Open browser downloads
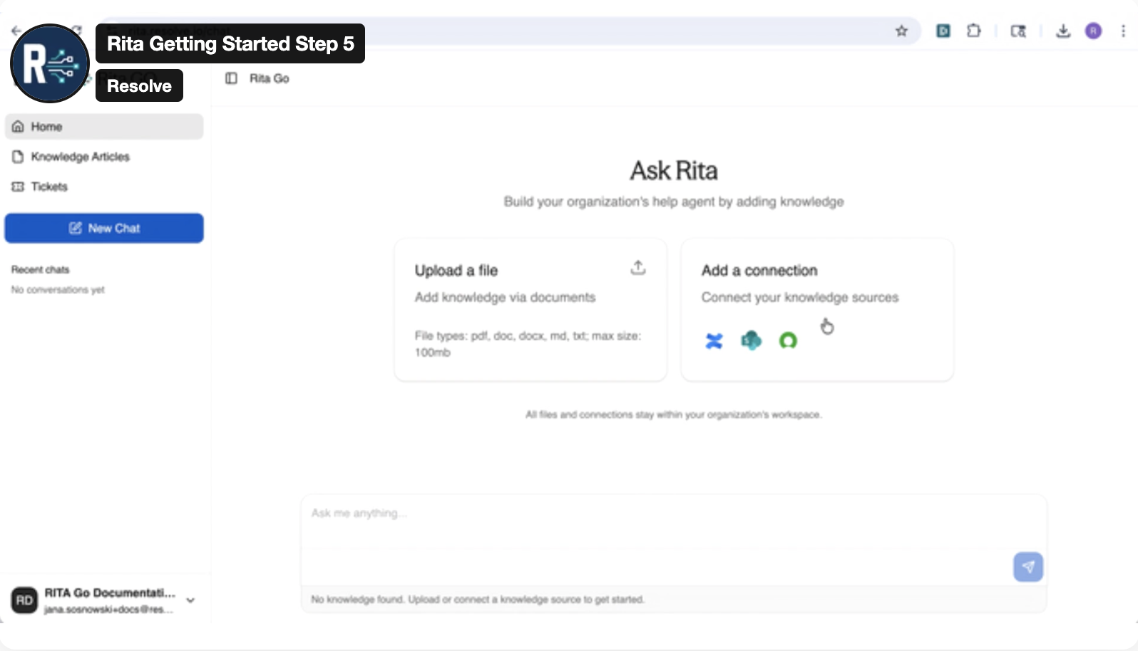The width and height of the screenshot is (1138, 651). coord(1063,31)
